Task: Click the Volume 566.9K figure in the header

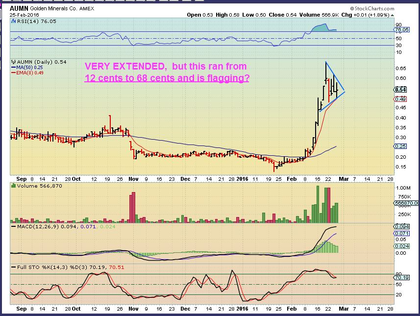Action: (x=319, y=15)
